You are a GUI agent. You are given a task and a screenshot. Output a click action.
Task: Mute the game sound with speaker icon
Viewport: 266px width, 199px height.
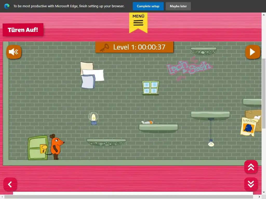(x=14, y=52)
